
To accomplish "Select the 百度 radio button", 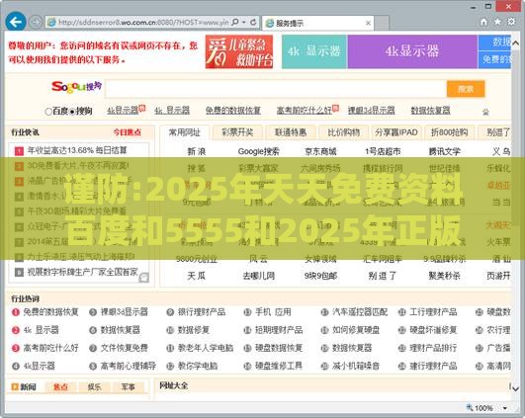I will click(48, 112).
